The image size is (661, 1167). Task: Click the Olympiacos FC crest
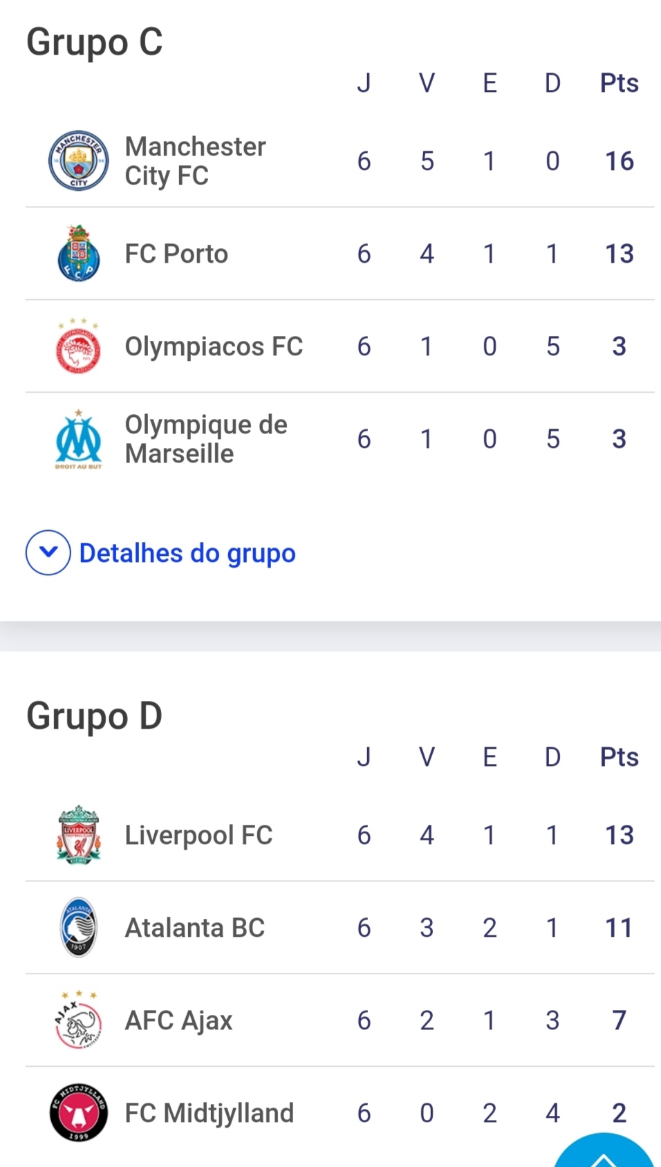pos(79,346)
